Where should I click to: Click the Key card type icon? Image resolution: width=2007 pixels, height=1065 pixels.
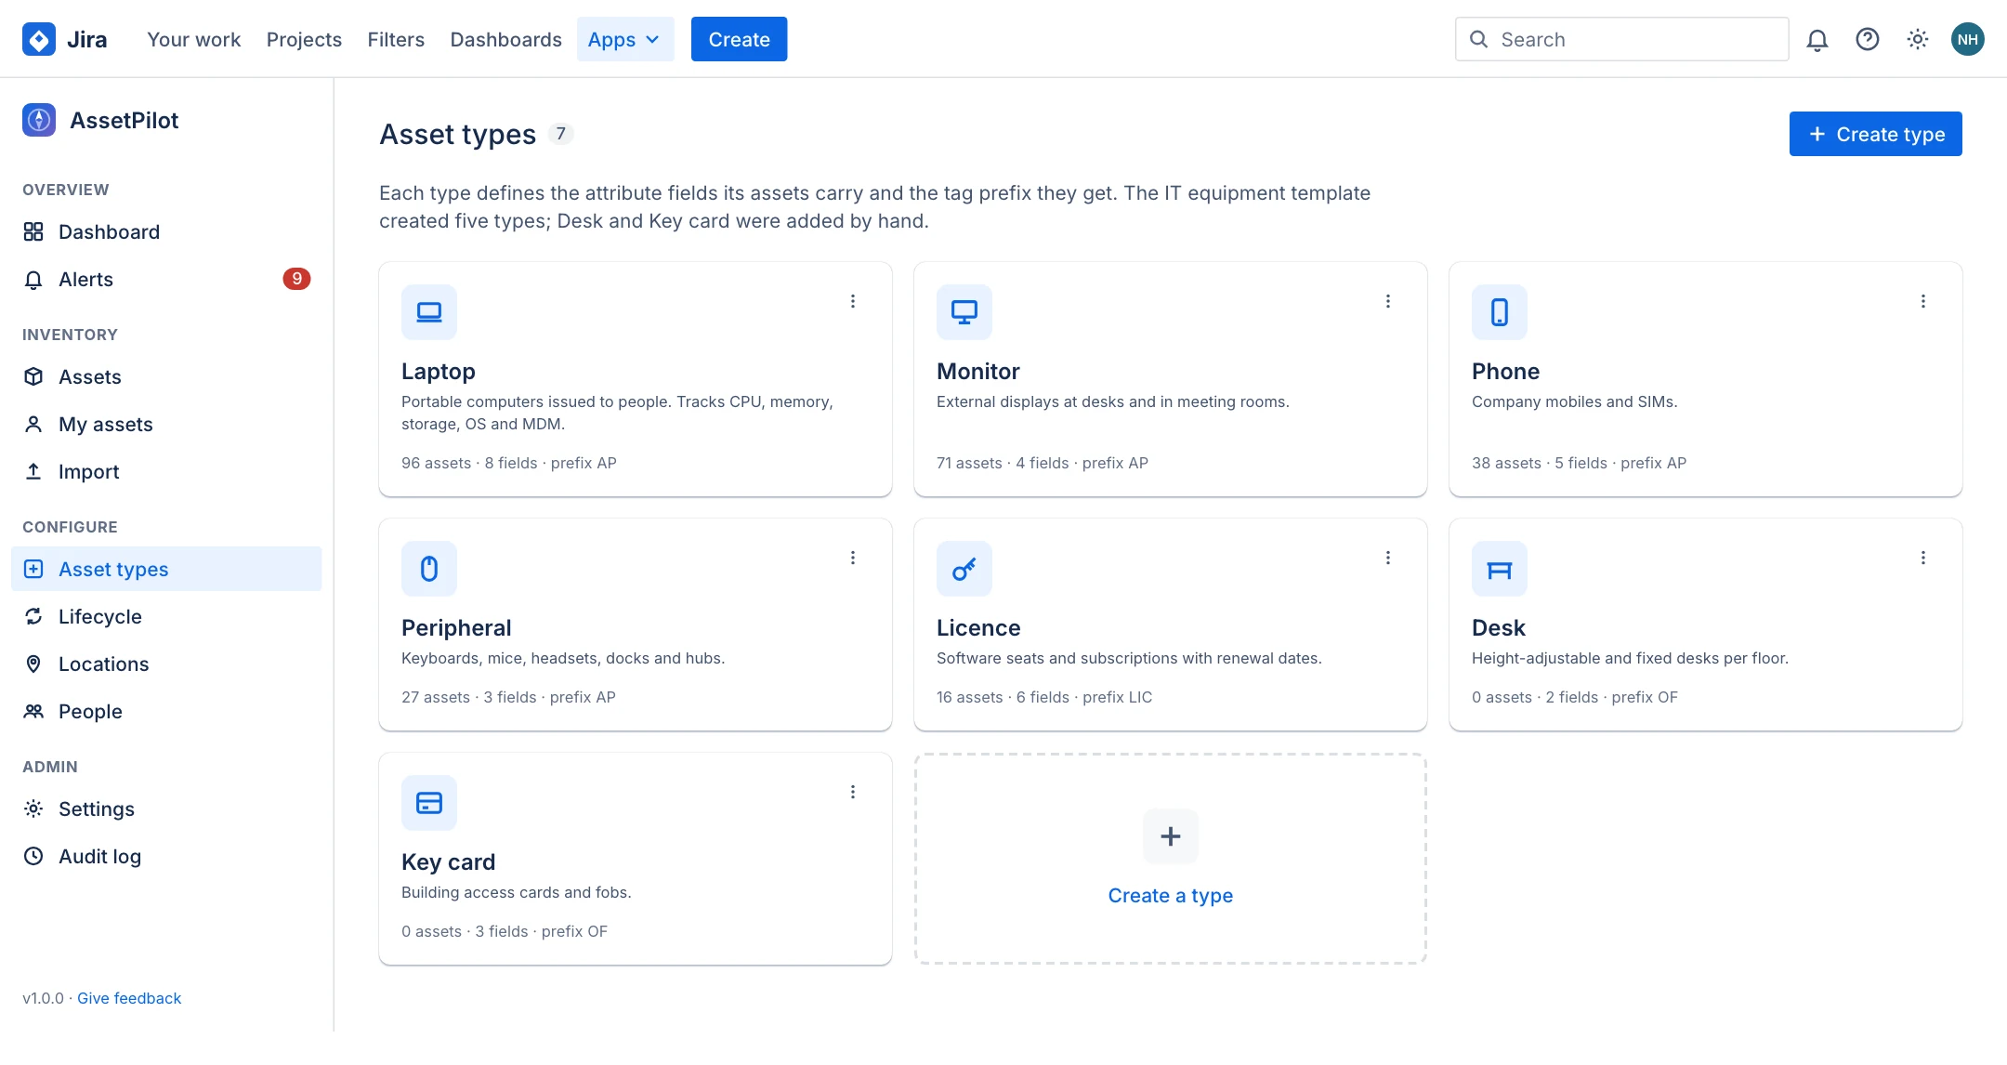tap(429, 803)
